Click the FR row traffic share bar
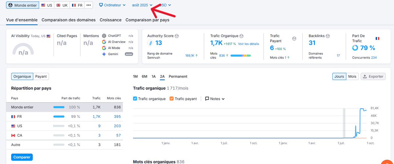 pyautogui.click(x=59, y=116)
